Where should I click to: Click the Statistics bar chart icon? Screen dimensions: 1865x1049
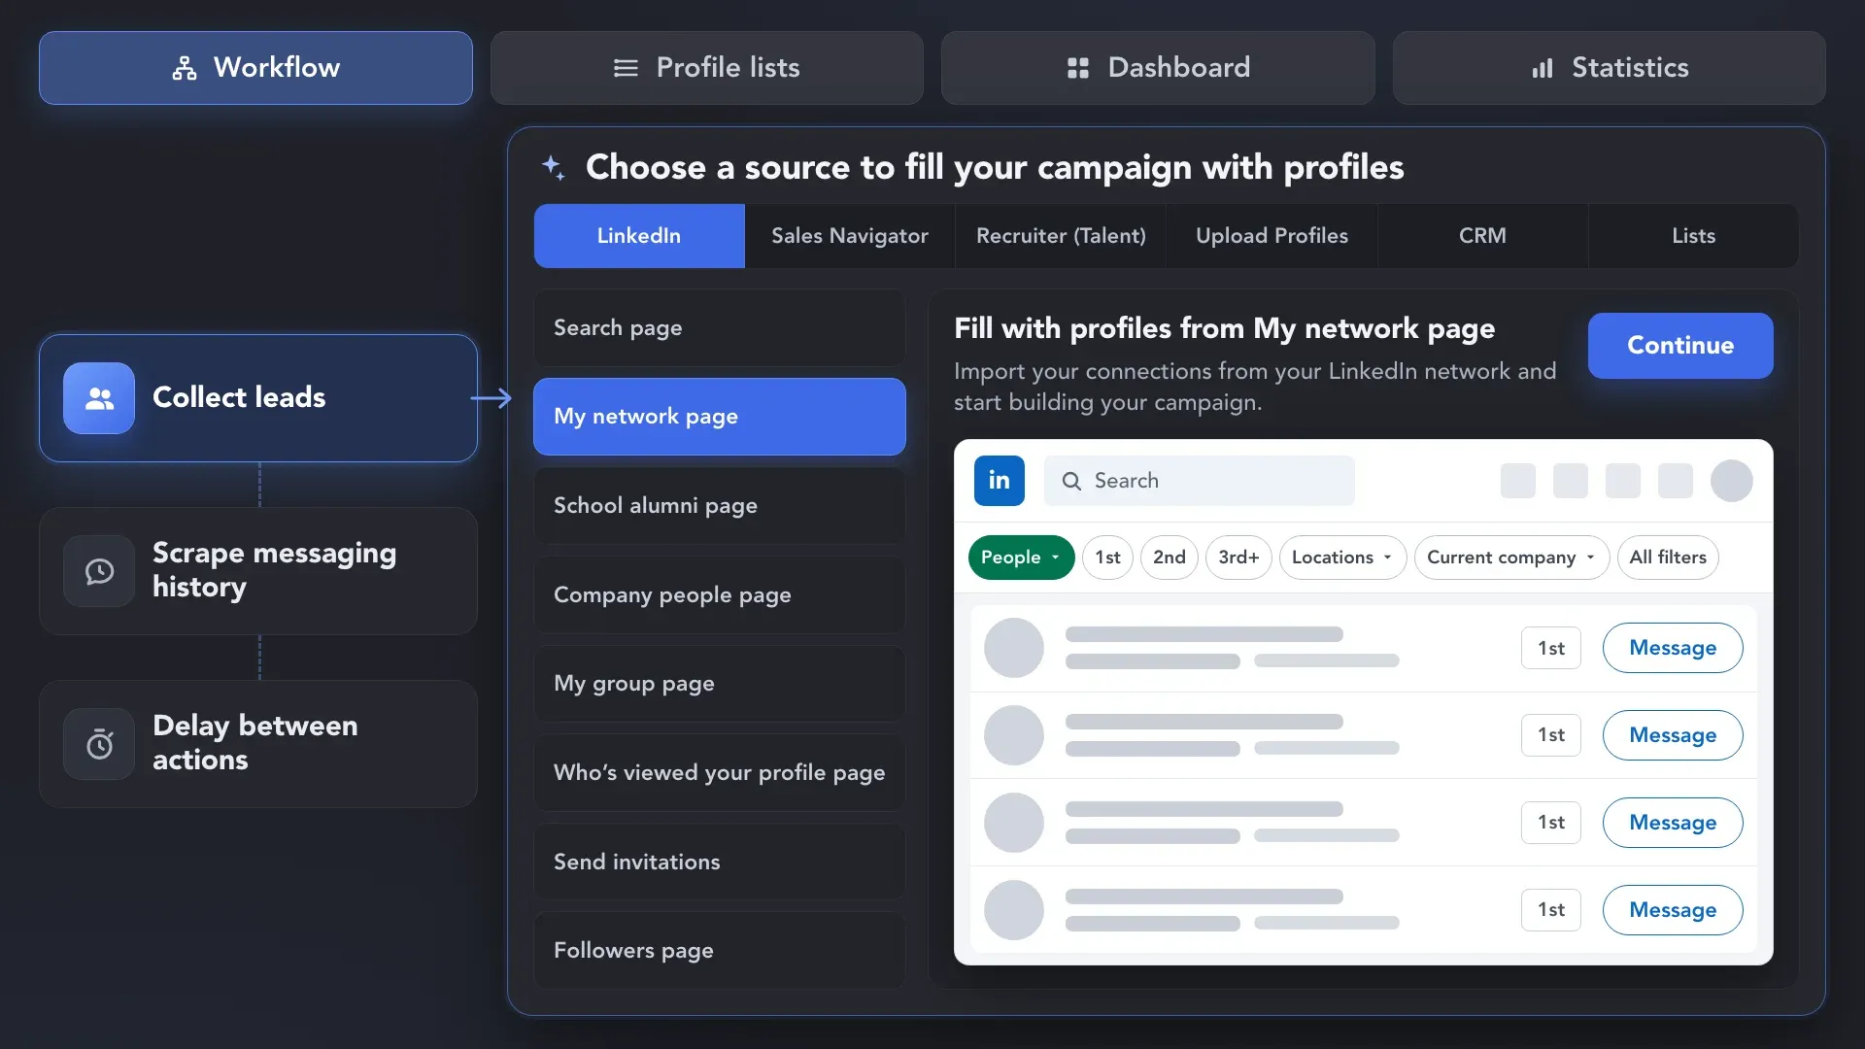1543,68
